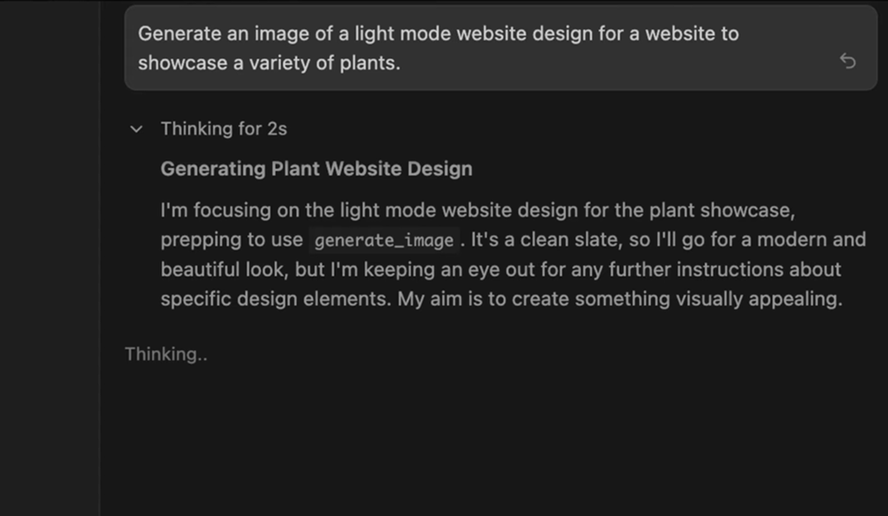Click the "Thinking for 2s" label
This screenshot has height=516, width=888.
[223, 129]
